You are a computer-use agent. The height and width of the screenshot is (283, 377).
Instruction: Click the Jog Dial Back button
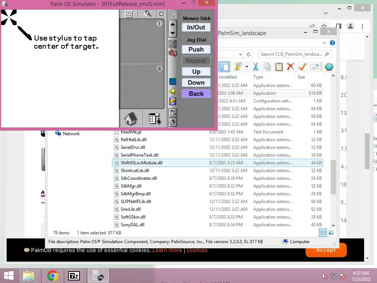[x=196, y=94]
